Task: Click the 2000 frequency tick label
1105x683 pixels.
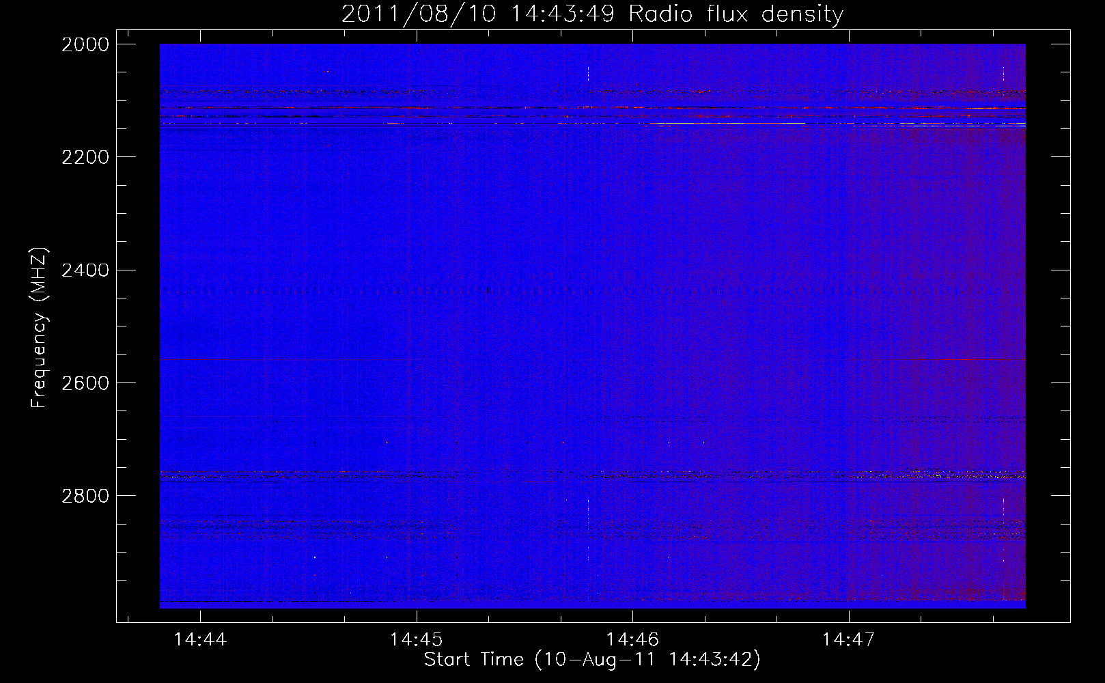Action: pos(85,44)
